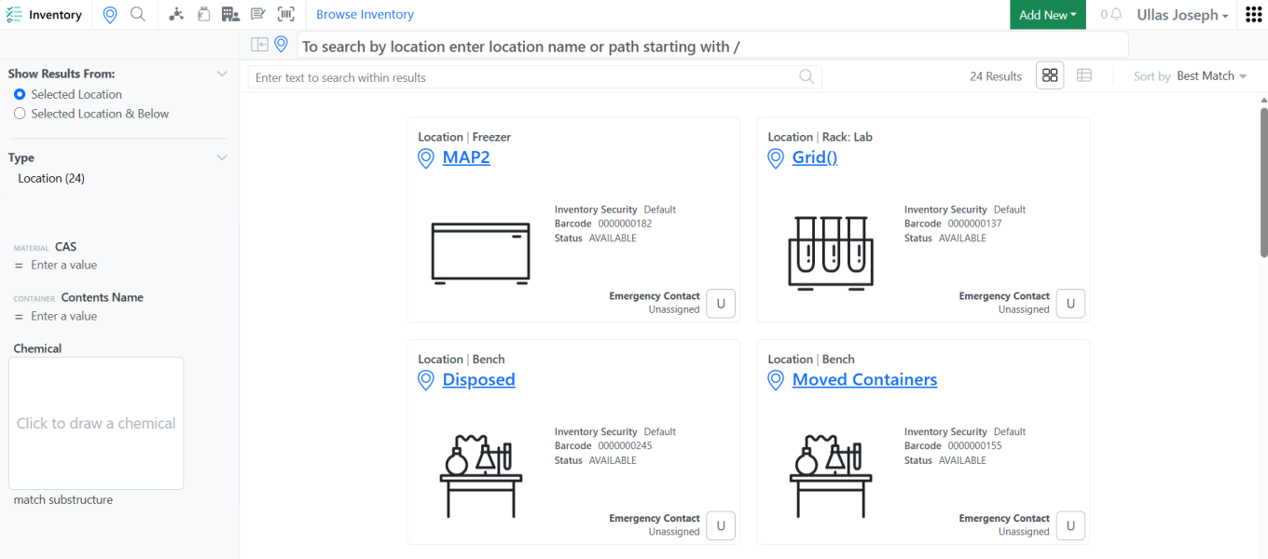
Task: Open the apps grid launcher icon
Action: [1253, 15]
